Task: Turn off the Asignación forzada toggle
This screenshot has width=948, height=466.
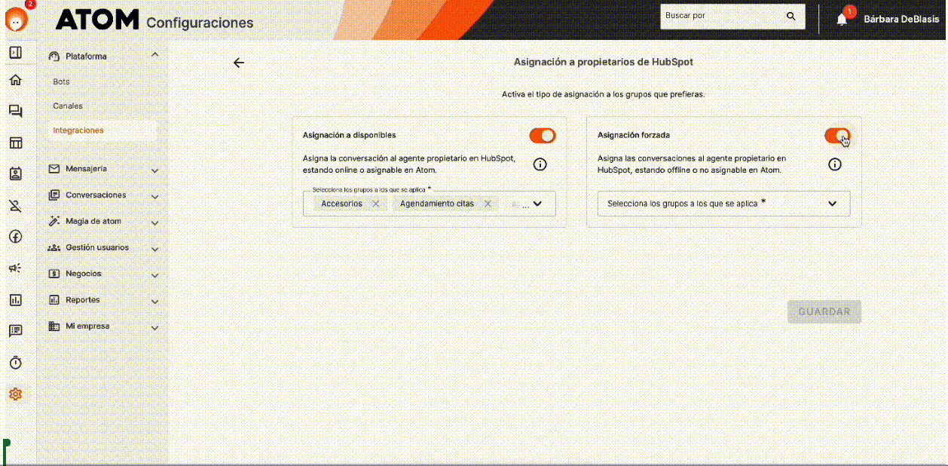Action: (x=836, y=136)
